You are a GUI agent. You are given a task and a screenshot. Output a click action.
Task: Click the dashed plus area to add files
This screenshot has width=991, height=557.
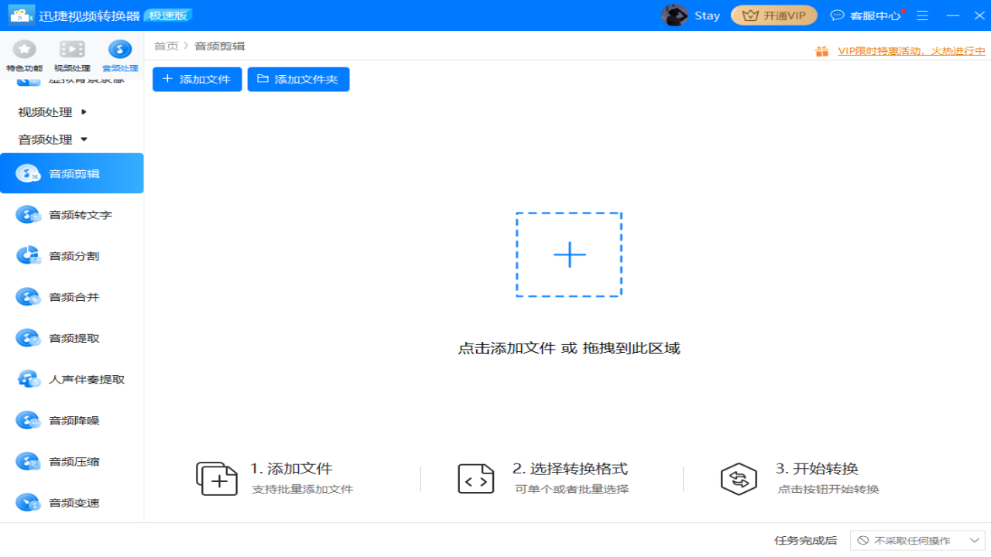click(569, 254)
